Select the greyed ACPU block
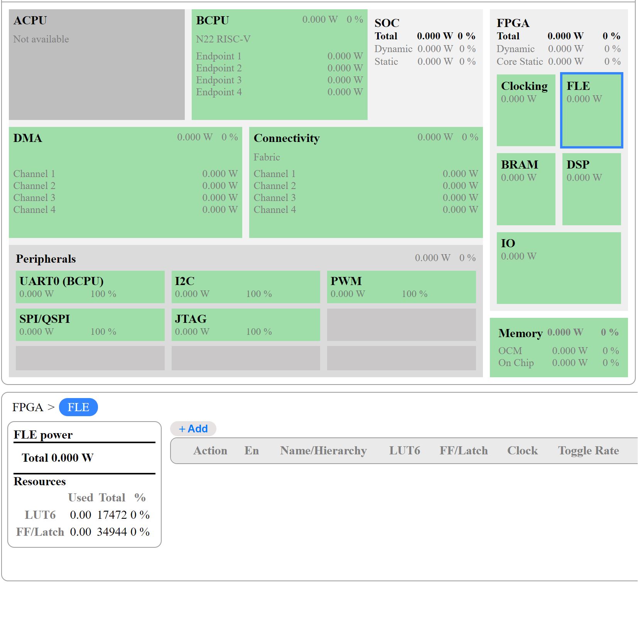 (96, 64)
